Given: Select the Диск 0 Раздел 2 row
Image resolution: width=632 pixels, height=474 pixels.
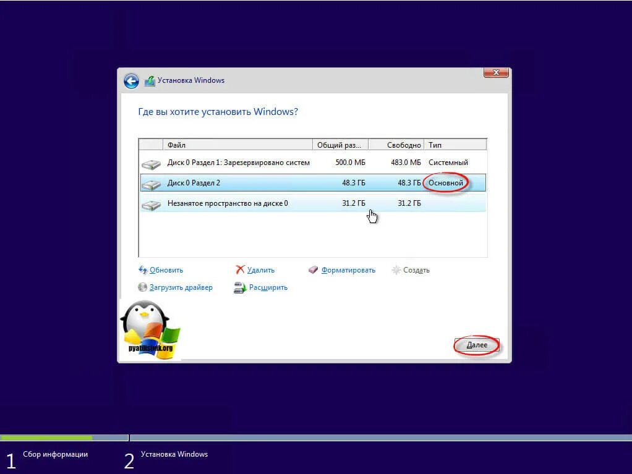Looking at the screenshot, I should (313, 183).
